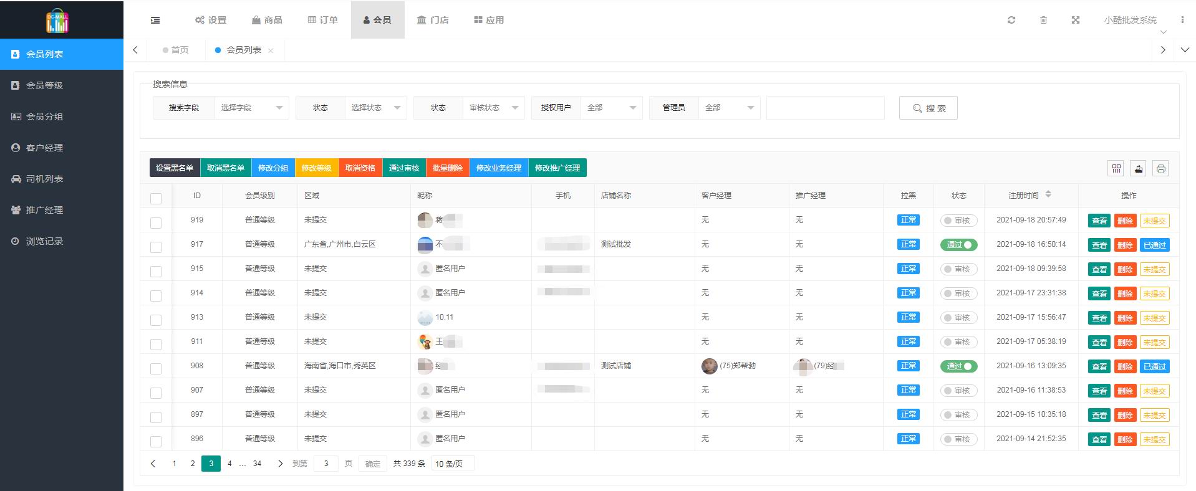Open 客户经理 in sidebar
This screenshot has height=491, width=1196.
tap(62, 148)
